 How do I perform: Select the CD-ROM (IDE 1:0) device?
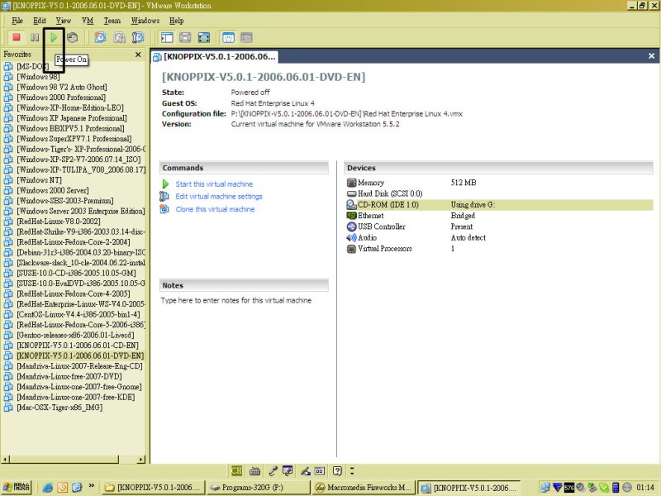tap(499, 204)
